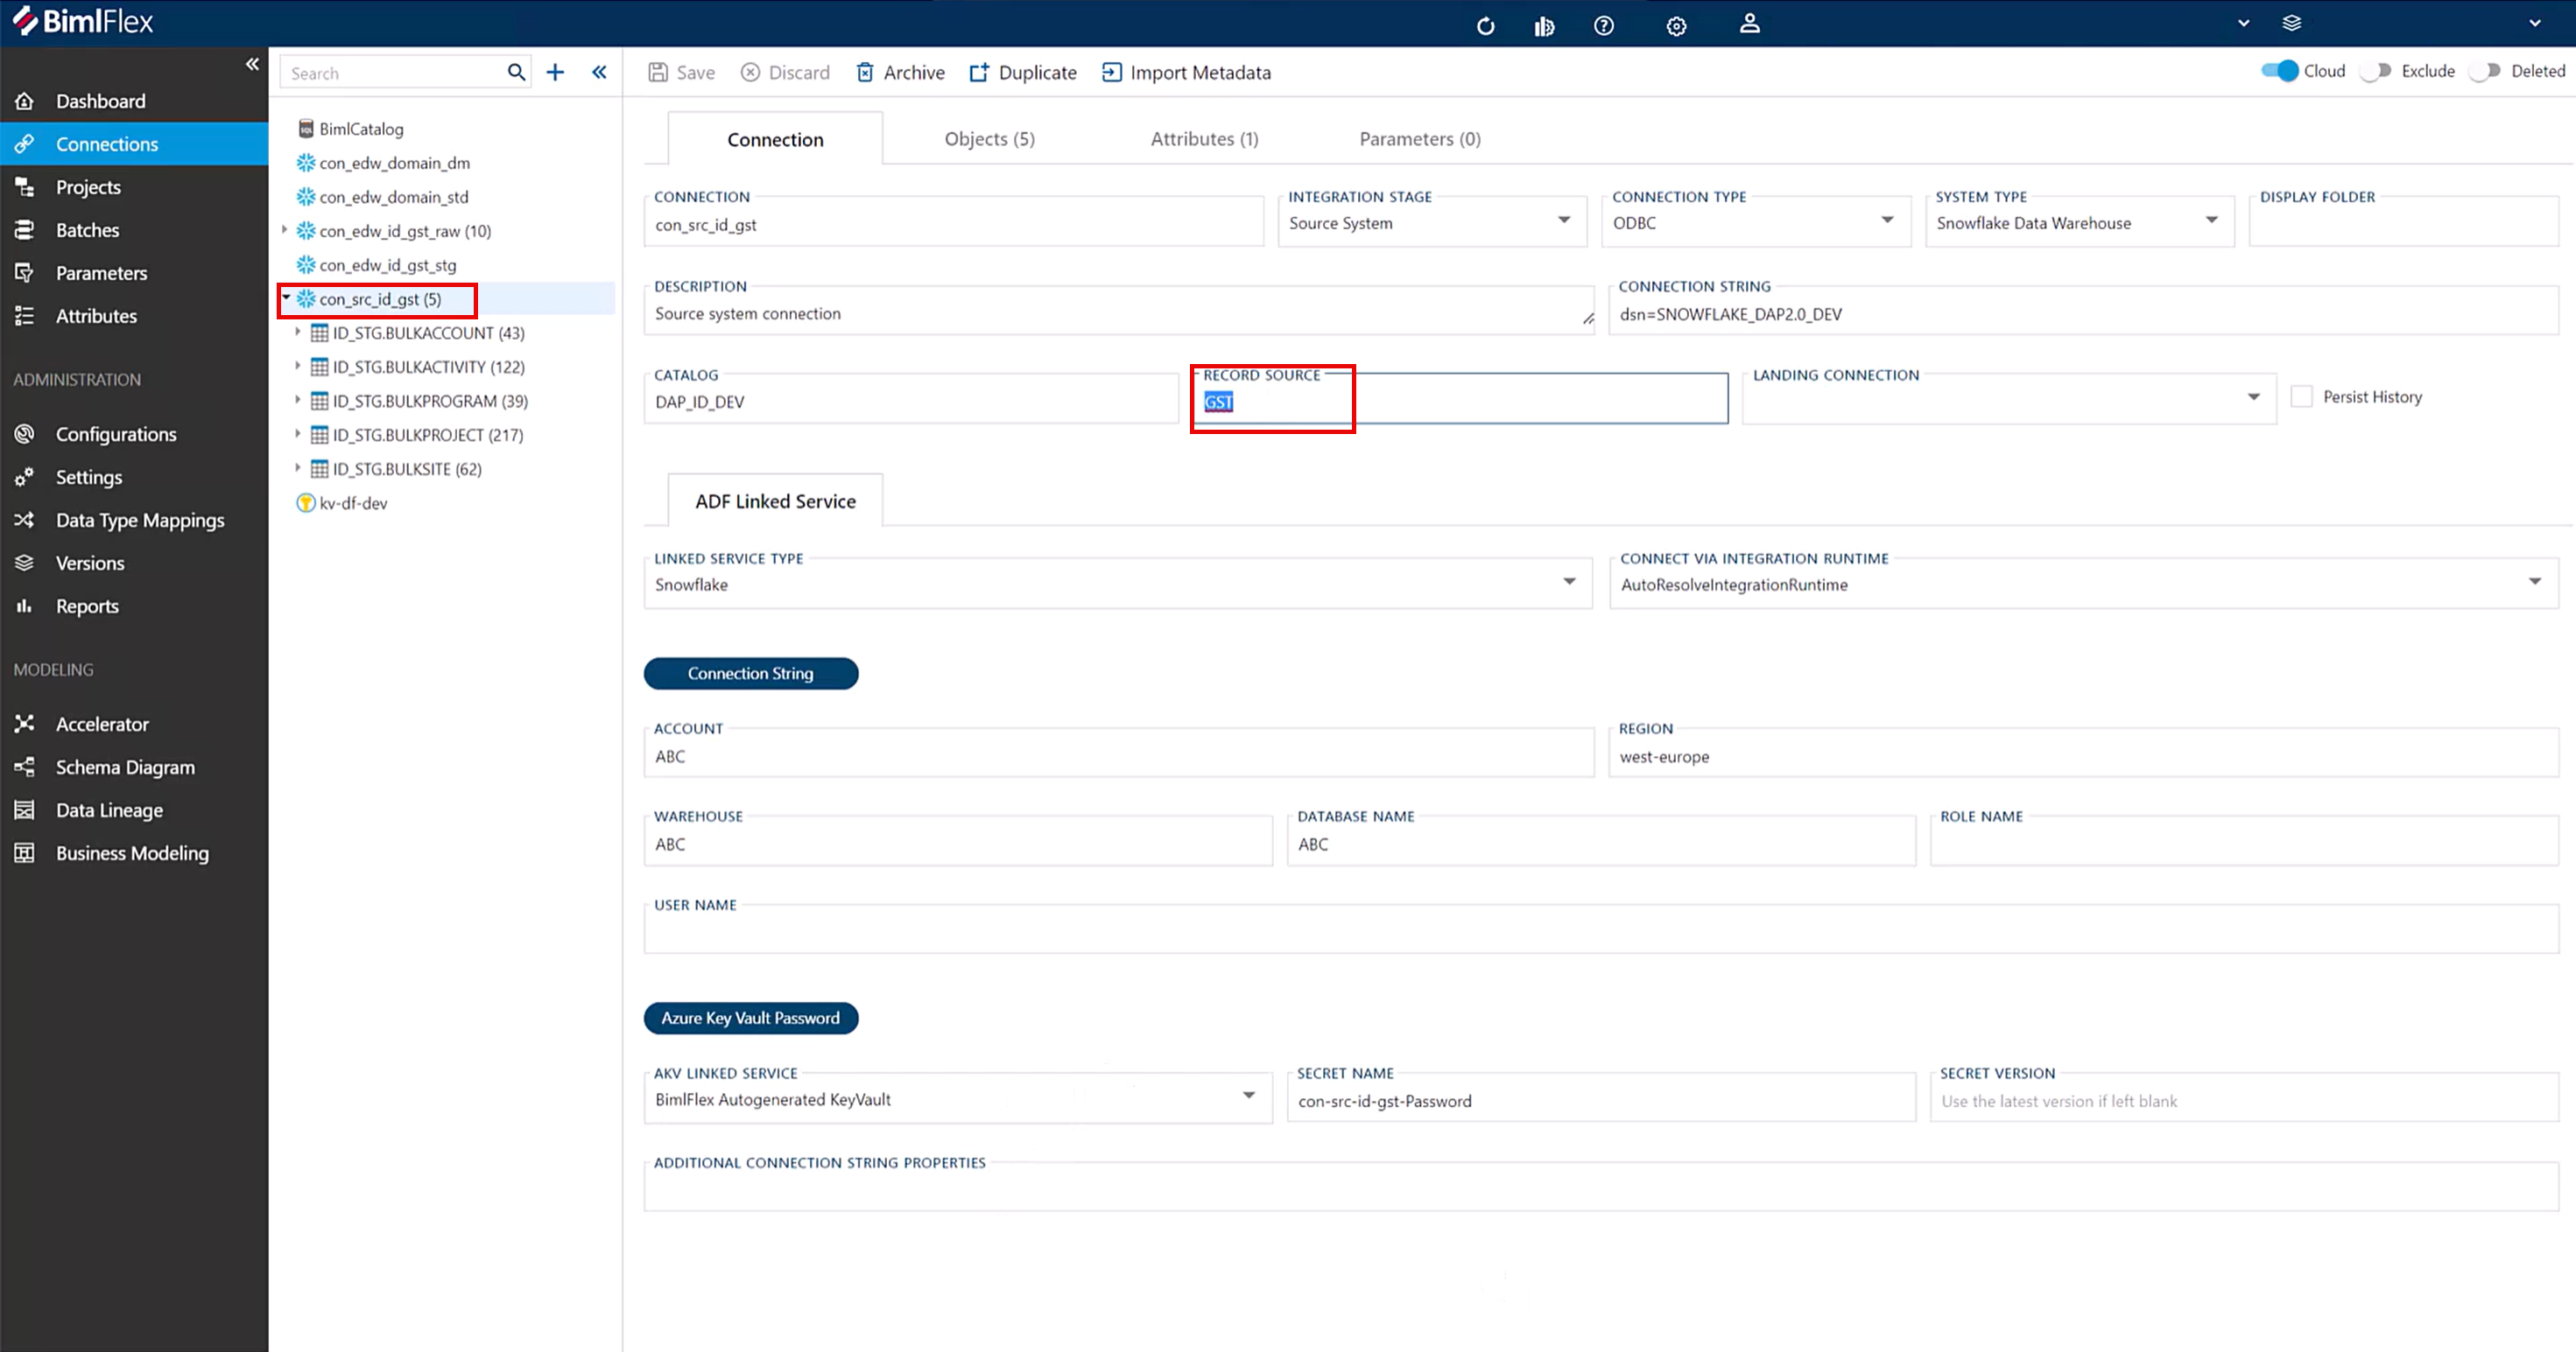Go to Parameters in the sidebar
This screenshot has width=2576, height=1352.
coord(134,273)
